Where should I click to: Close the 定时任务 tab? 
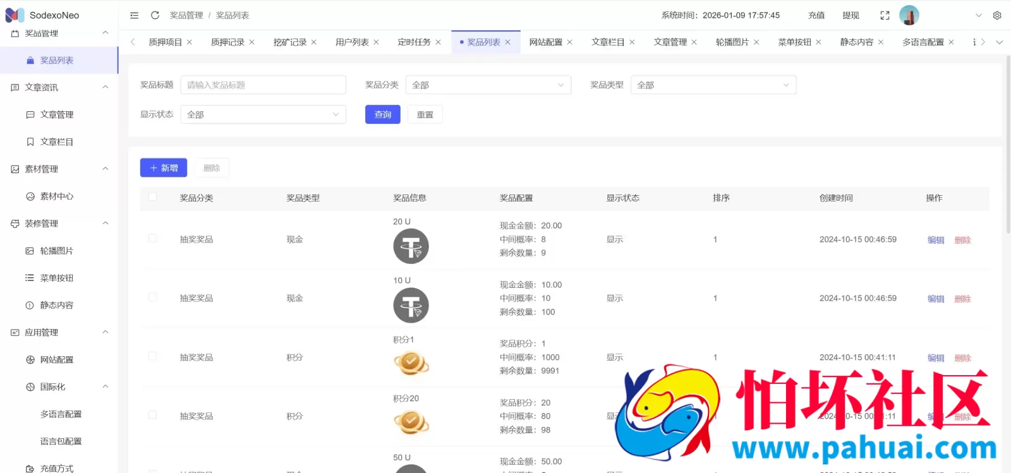click(438, 42)
